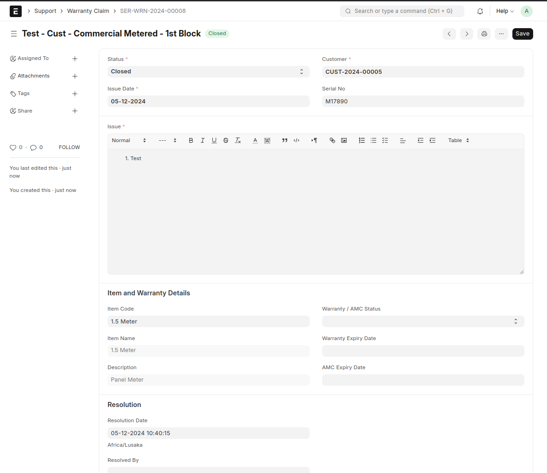Share document with plus icon
The height and width of the screenshot is (473, 547).
pos(75,111)
